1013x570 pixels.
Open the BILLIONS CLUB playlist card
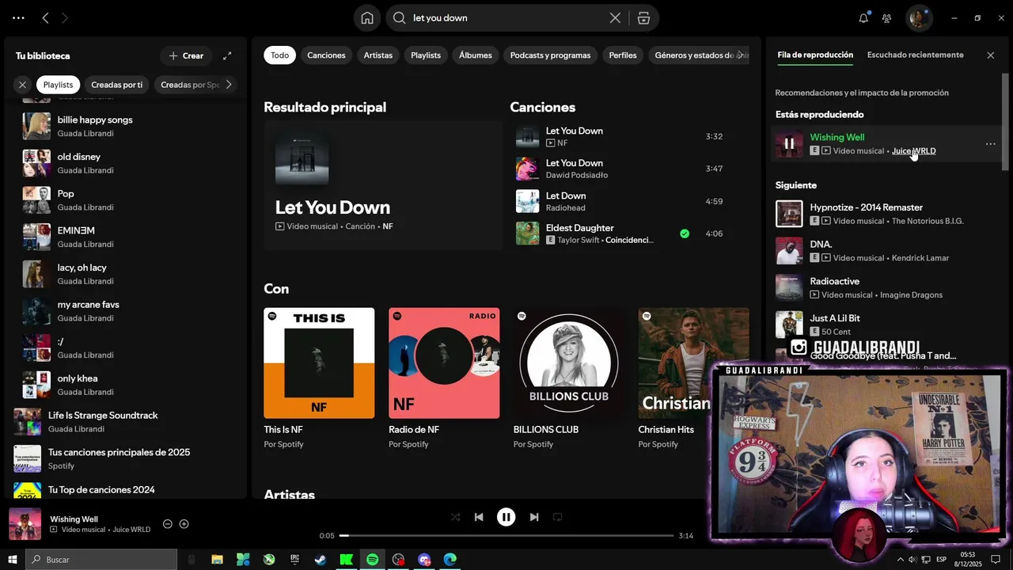(x=569, y=379)
